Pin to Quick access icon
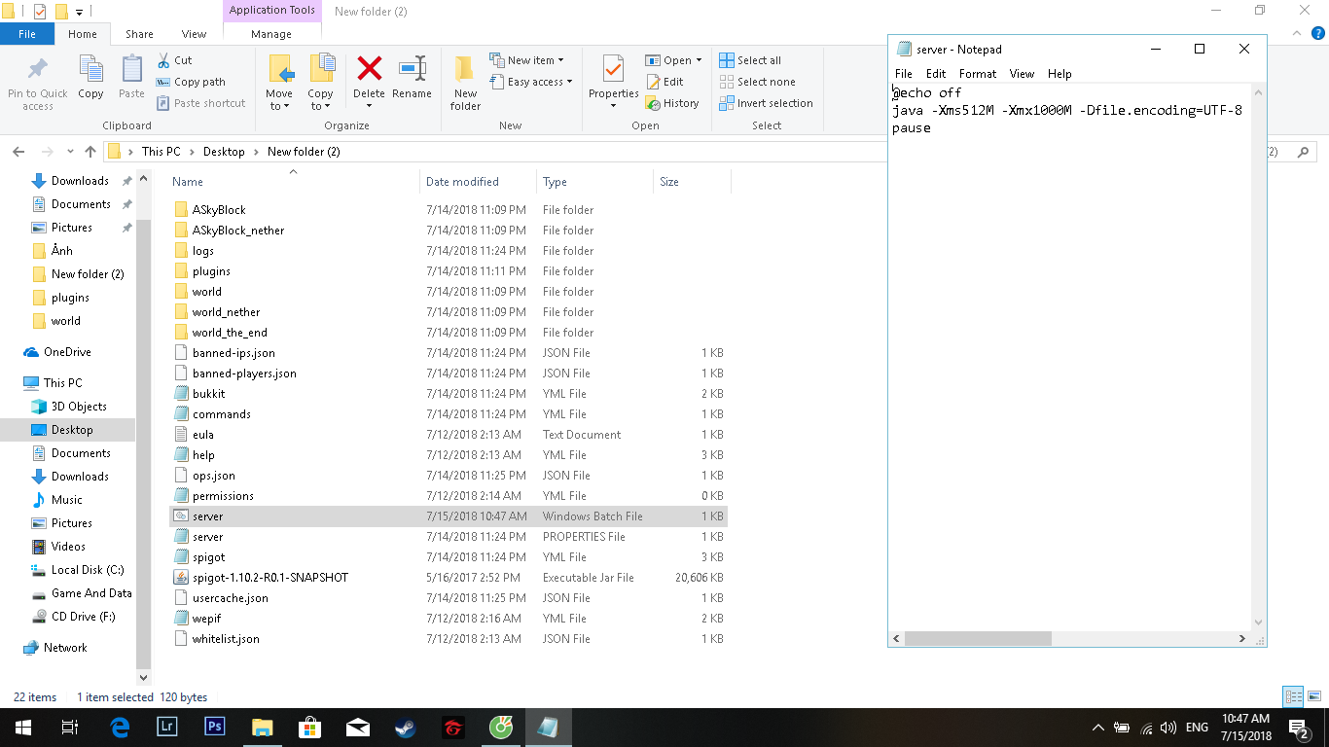Screen dimensions: 1329x747 click(x=37, y=72)
